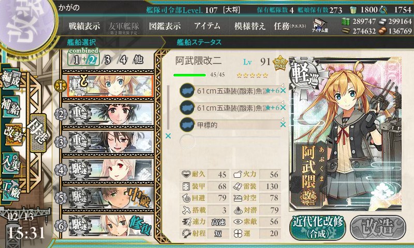Remove first 61cm五連装 torpedo via X
The height and width of the screenshot is (248, 414).
click(x=283, y=90)
